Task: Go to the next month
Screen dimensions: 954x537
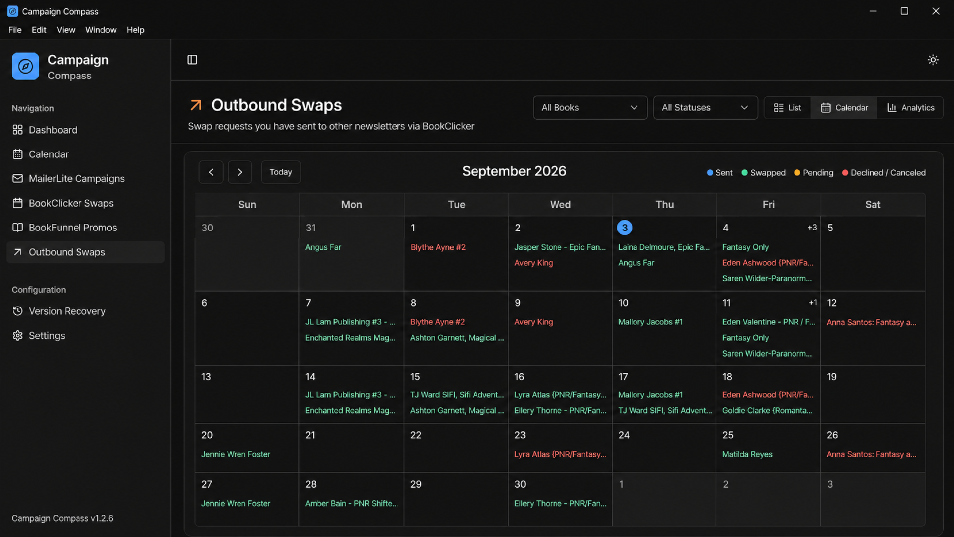Action: click(x=240, y=172)
